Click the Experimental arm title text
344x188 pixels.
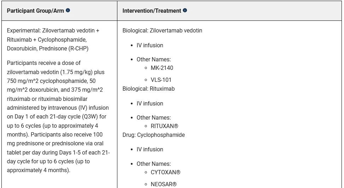53,40
